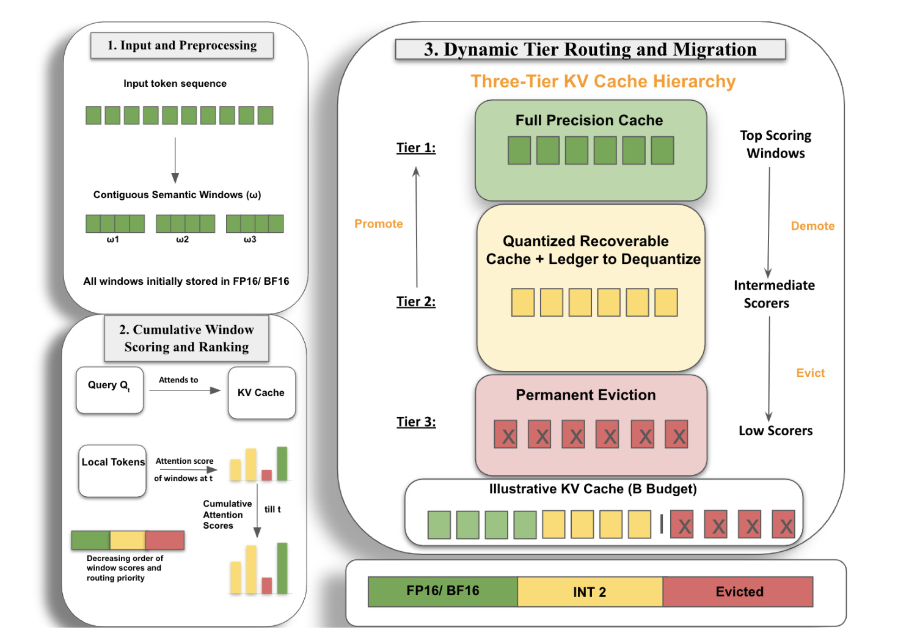Screen dimensions: 909x638
Task: Click the Tier 2: label
Action: coord(416,301)
